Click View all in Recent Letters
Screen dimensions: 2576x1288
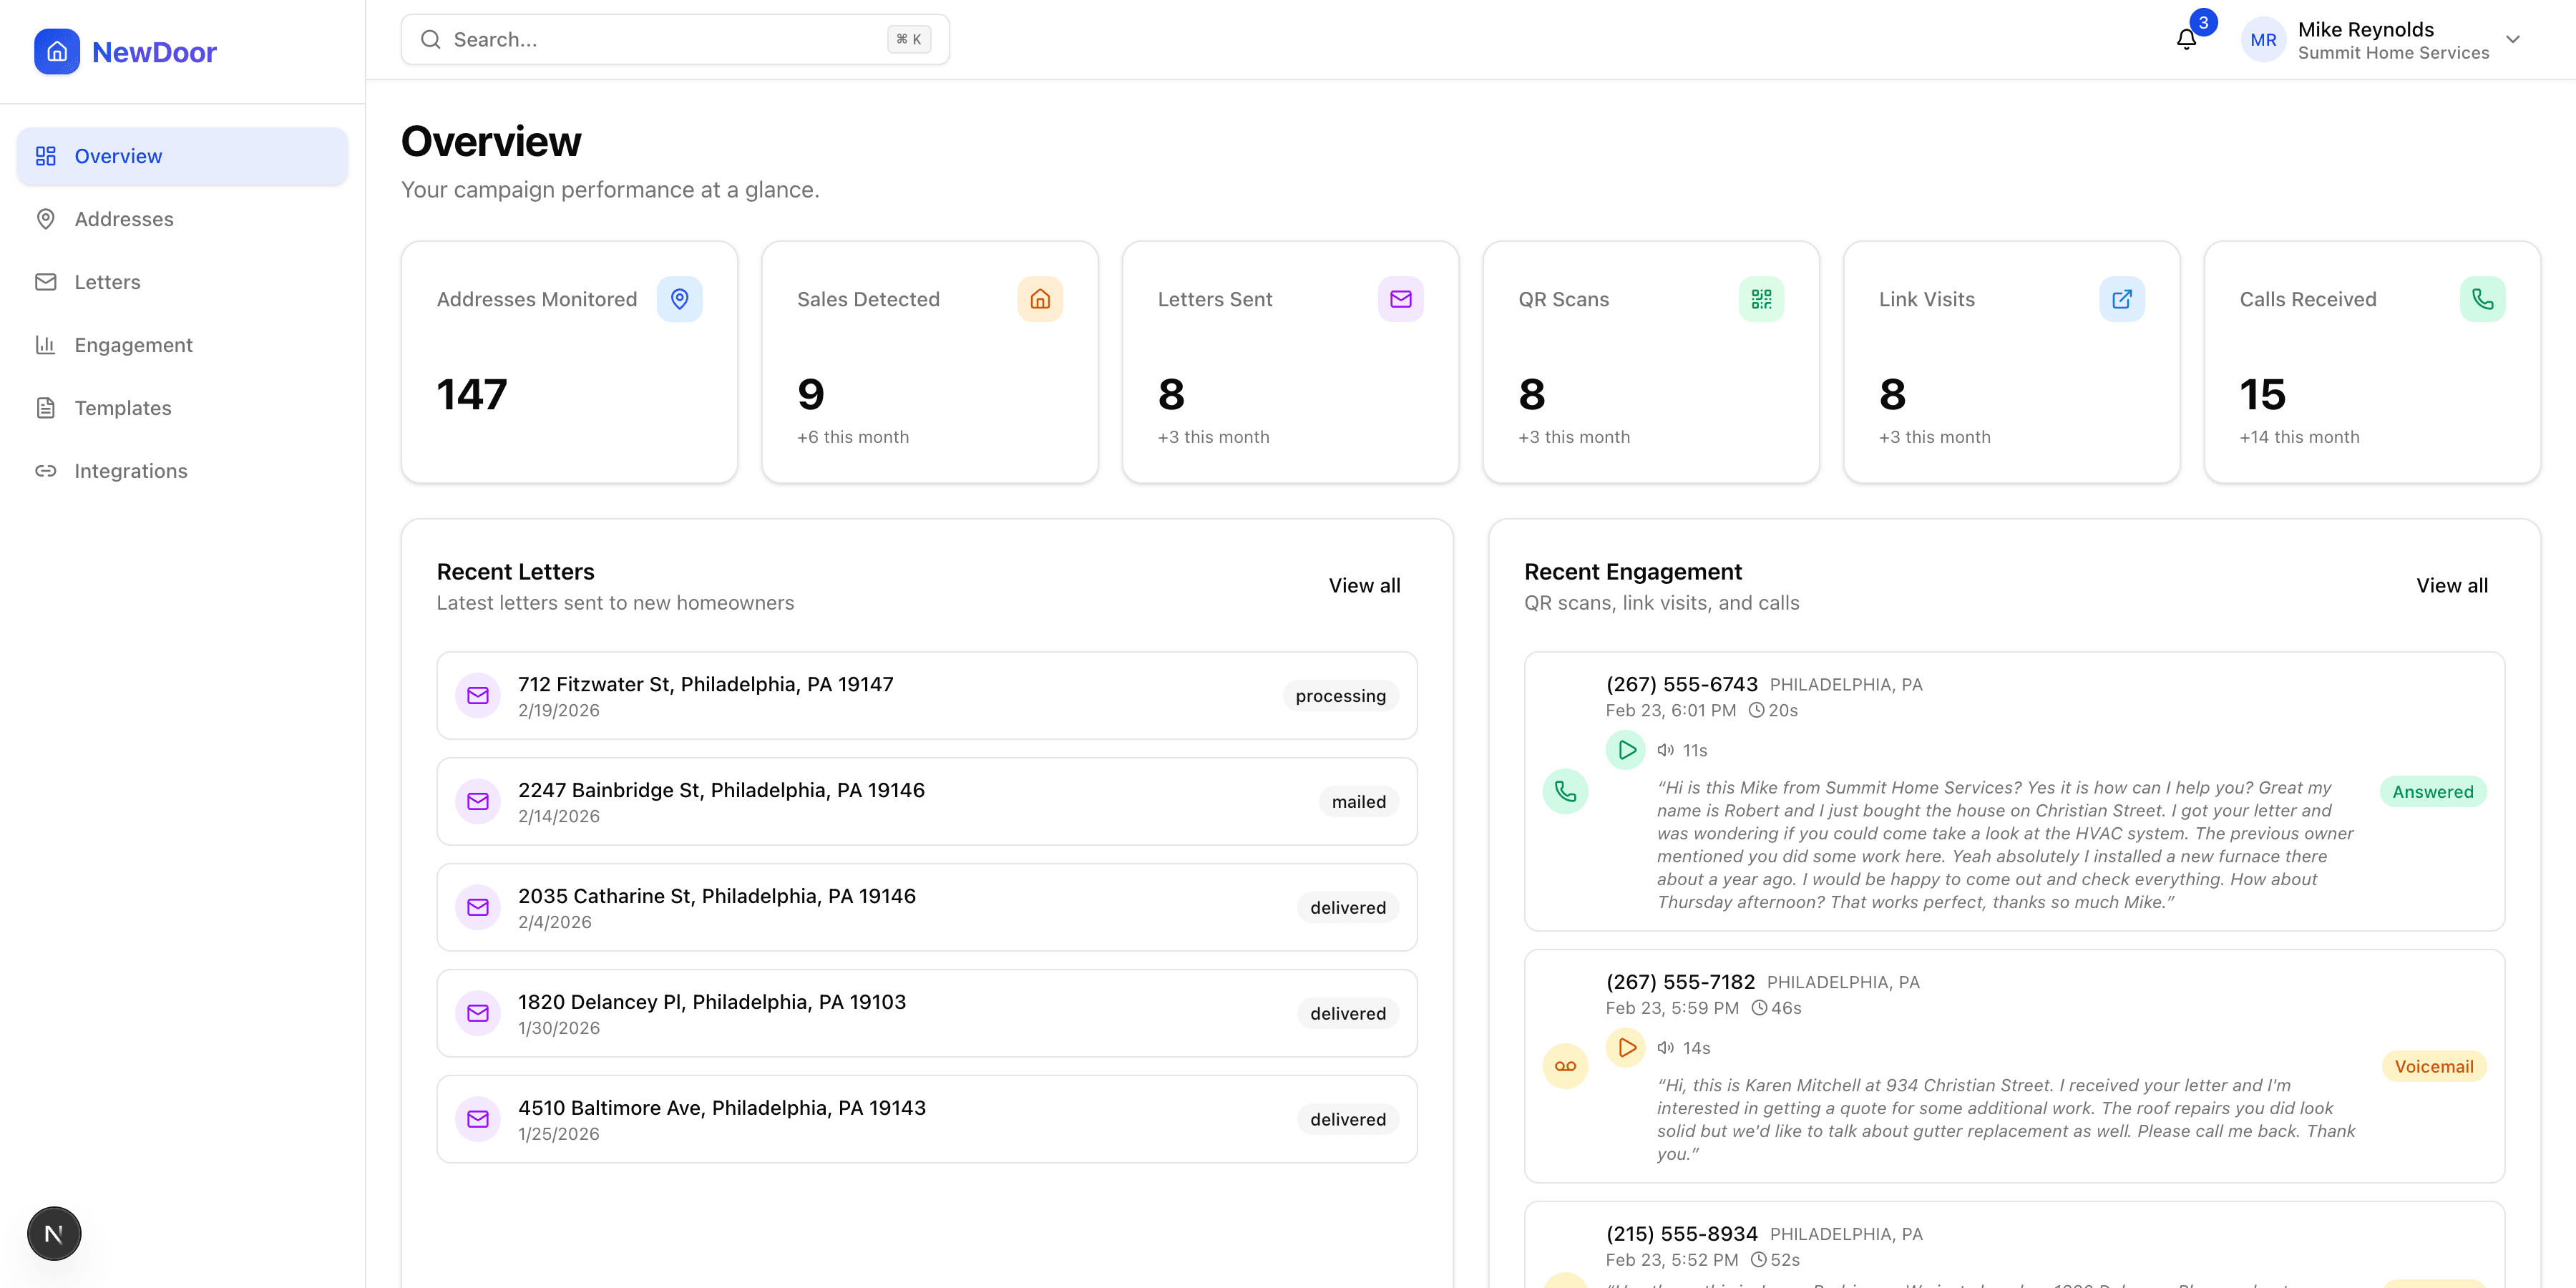pyautogui.click(x=1364, y=585)
